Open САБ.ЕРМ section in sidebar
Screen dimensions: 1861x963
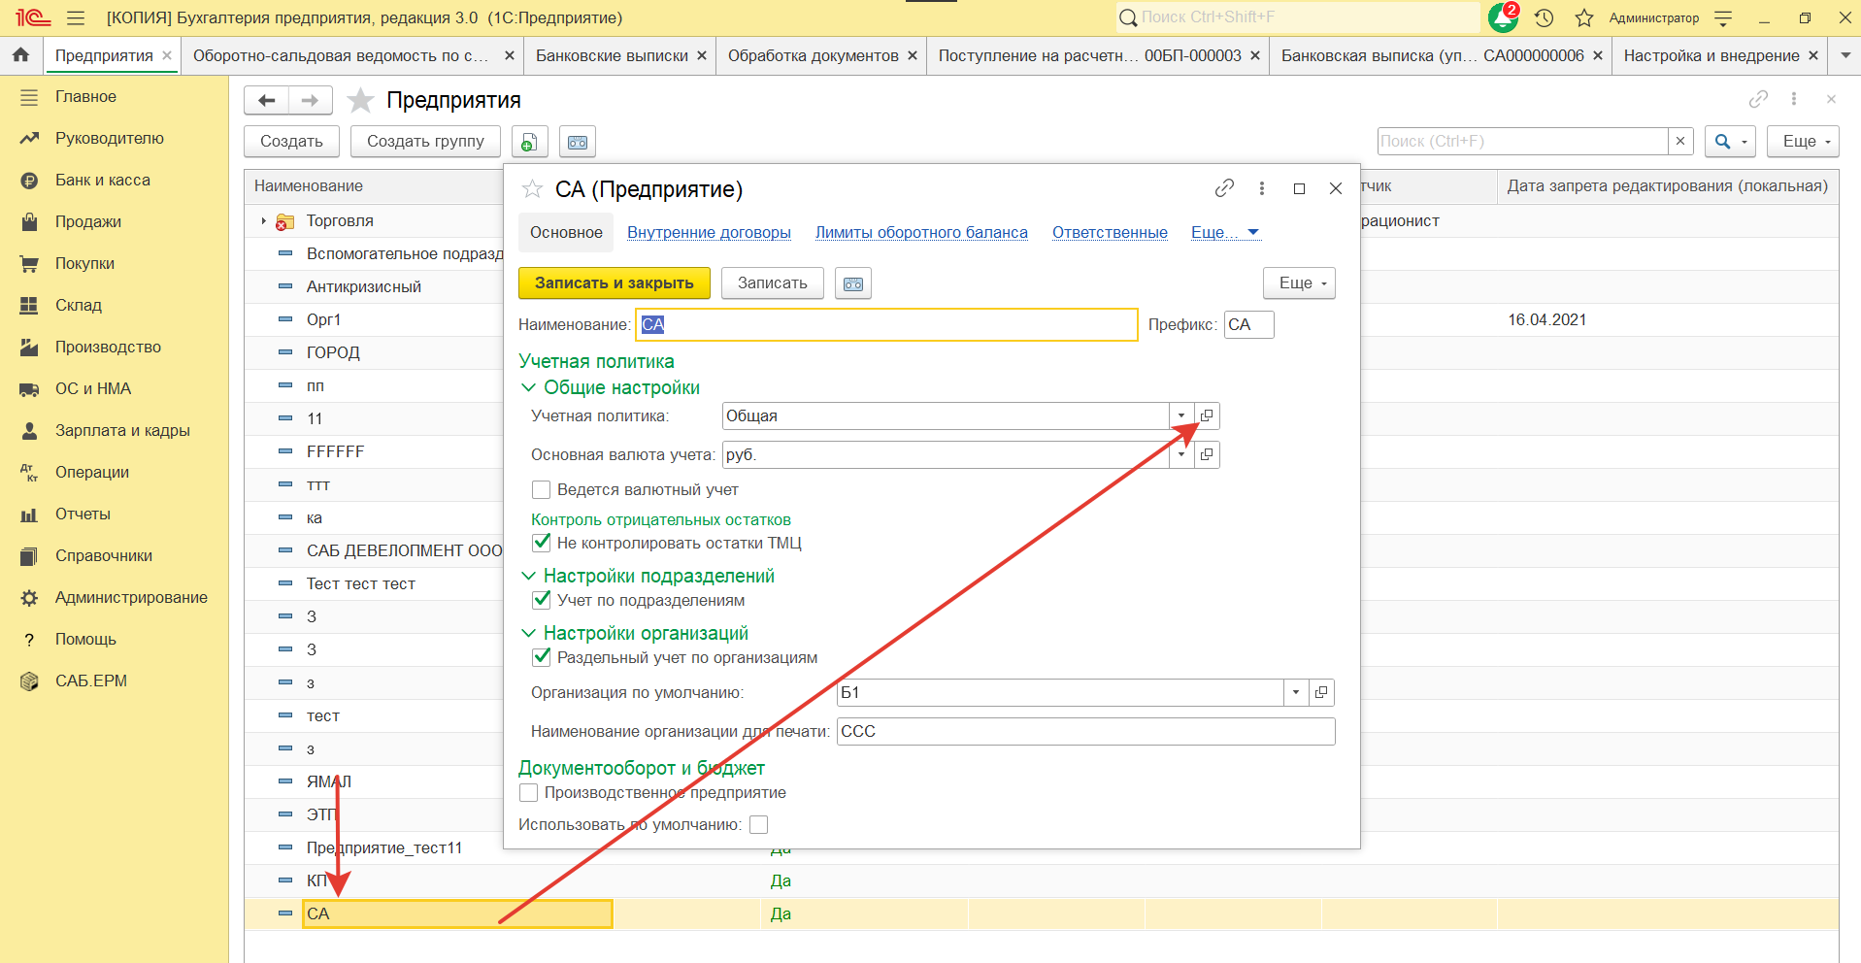point(91,681)
